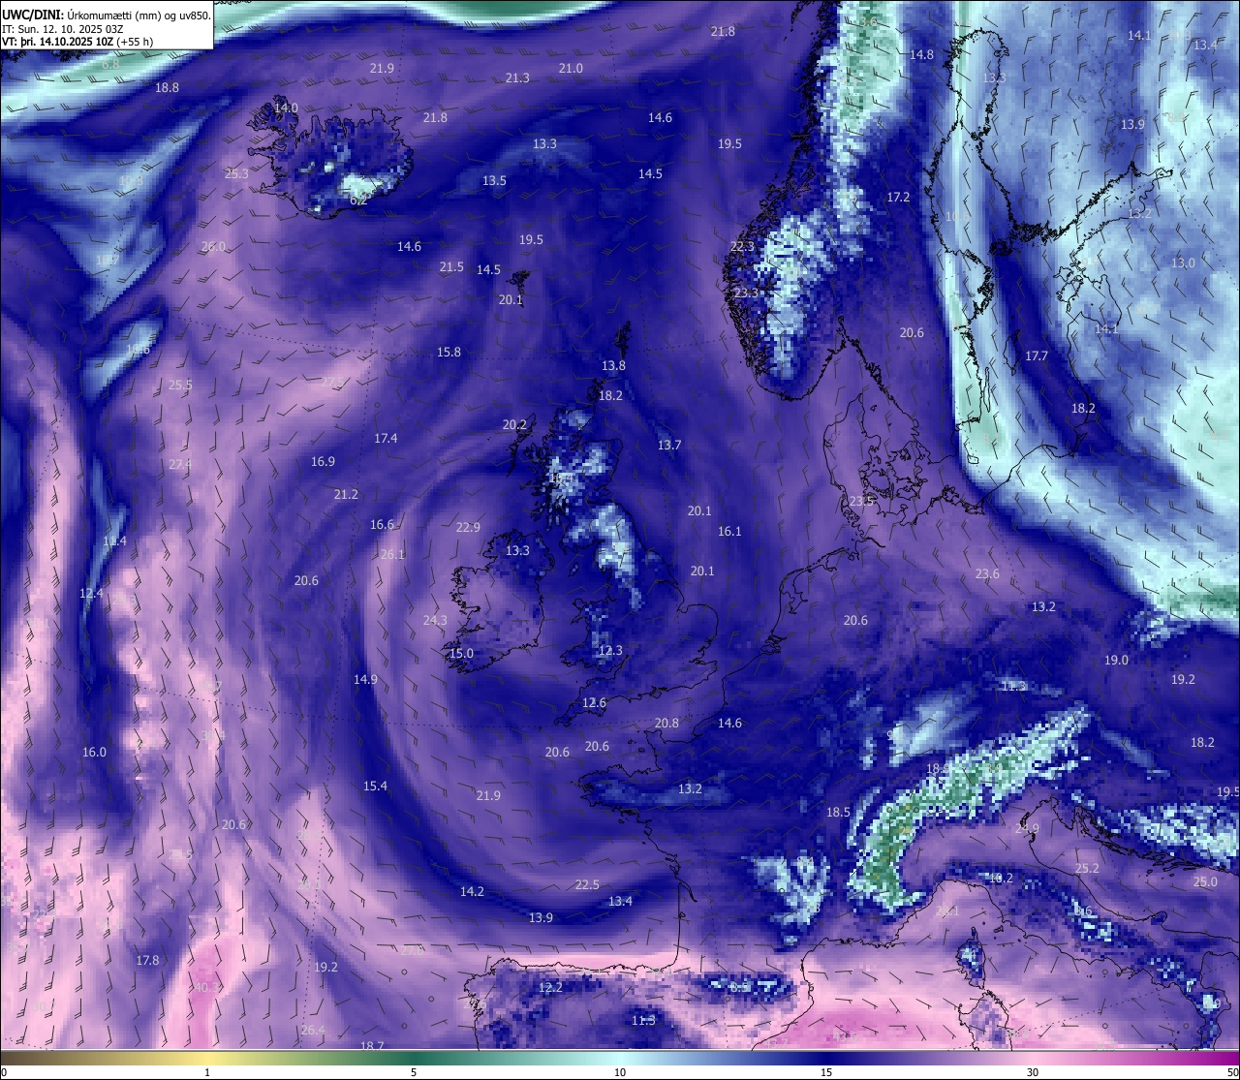Viewport: 1240px width, 1080px height.
Task: Click the value 17.4 on the map
Action: point(386,438)
